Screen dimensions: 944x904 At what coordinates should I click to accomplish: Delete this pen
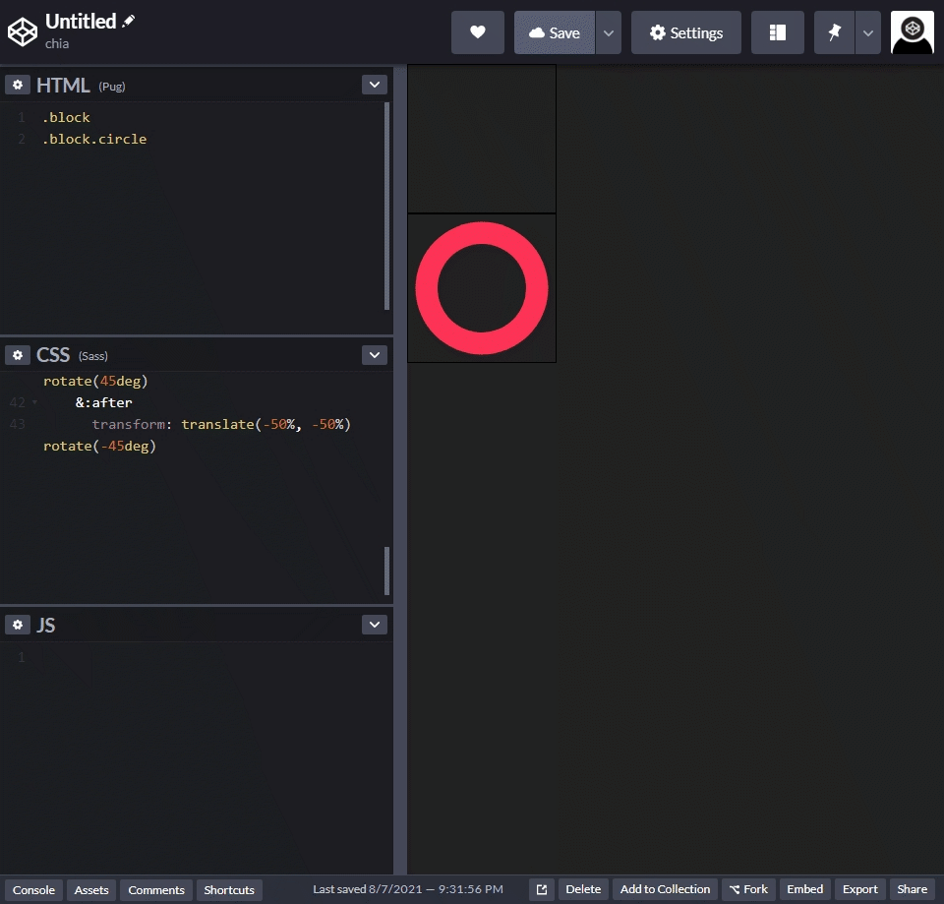click(583, 889)
